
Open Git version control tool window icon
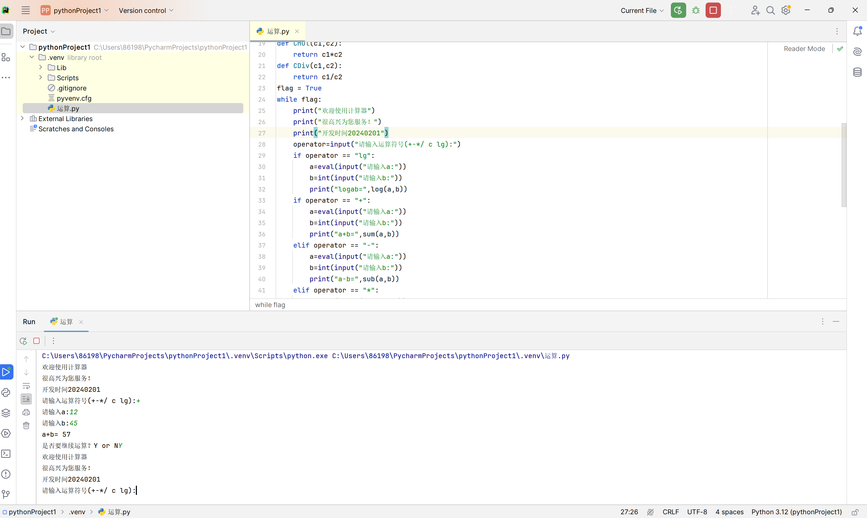tap(6, 494)
